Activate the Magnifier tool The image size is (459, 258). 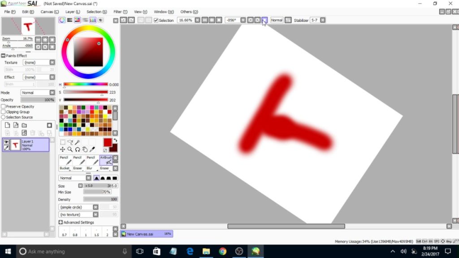[x=70, y=149]
